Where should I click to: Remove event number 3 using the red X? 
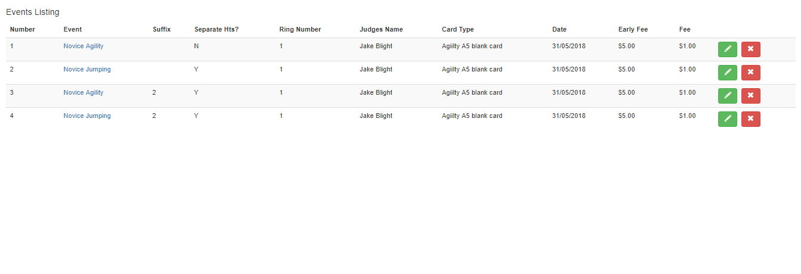[751, 96]
